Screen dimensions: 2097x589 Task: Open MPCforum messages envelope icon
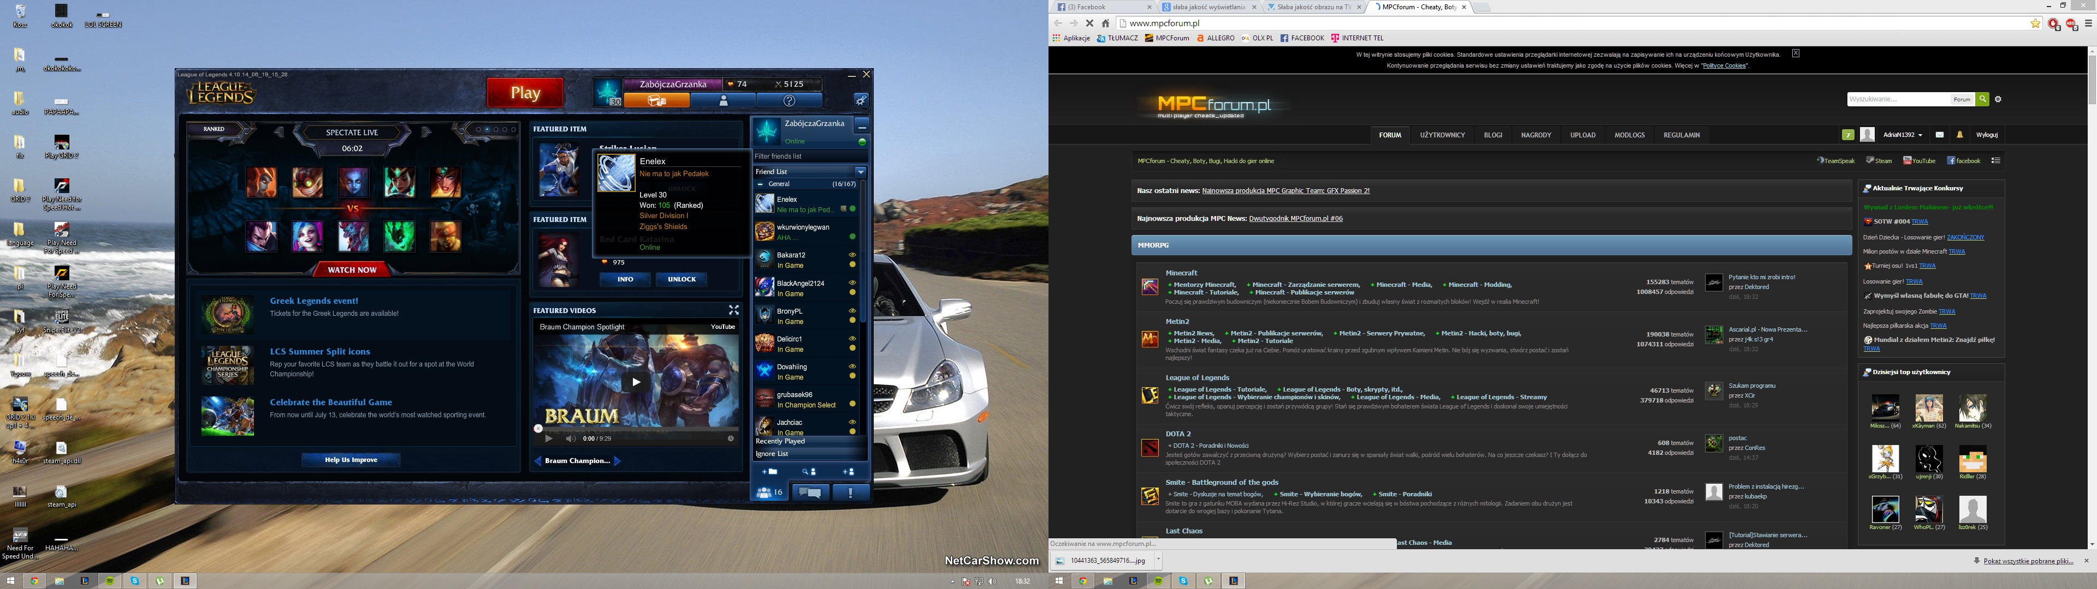pyautogui.click(x=1939, y=135)
